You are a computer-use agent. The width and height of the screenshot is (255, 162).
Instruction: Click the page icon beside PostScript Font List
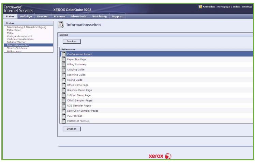[64, 121]
